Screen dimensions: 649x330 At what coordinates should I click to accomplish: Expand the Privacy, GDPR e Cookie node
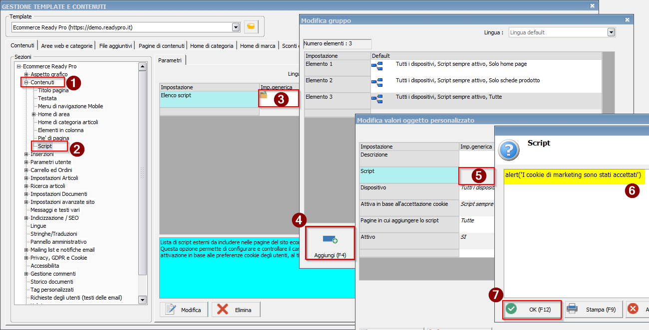26,258
